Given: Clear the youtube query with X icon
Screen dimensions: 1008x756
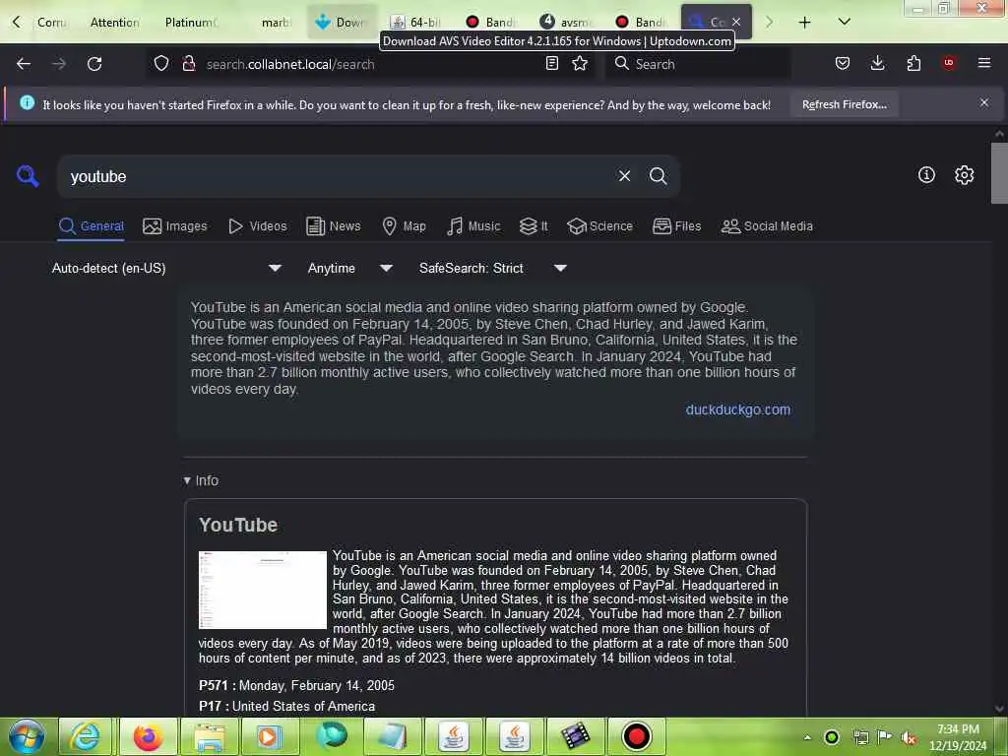Looking at the screenshot, I should point(624,176).
